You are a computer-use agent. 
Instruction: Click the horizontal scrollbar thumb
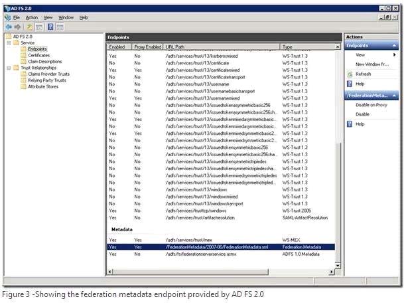(x=191, y=272)
